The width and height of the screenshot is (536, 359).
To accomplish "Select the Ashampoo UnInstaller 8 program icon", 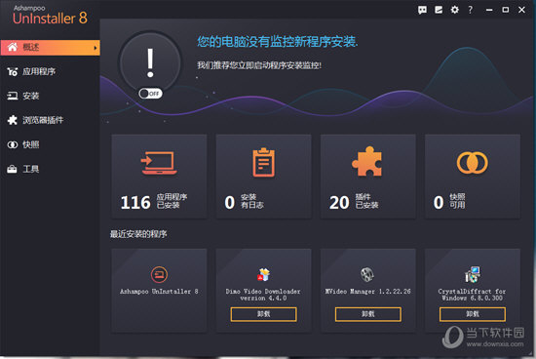I will [x=159, y=274].
